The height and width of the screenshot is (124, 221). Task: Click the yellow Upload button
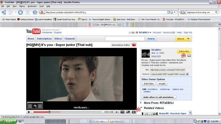point(181,39)
